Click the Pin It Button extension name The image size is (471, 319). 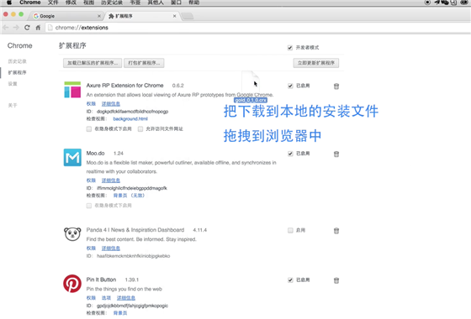point(101,280)
